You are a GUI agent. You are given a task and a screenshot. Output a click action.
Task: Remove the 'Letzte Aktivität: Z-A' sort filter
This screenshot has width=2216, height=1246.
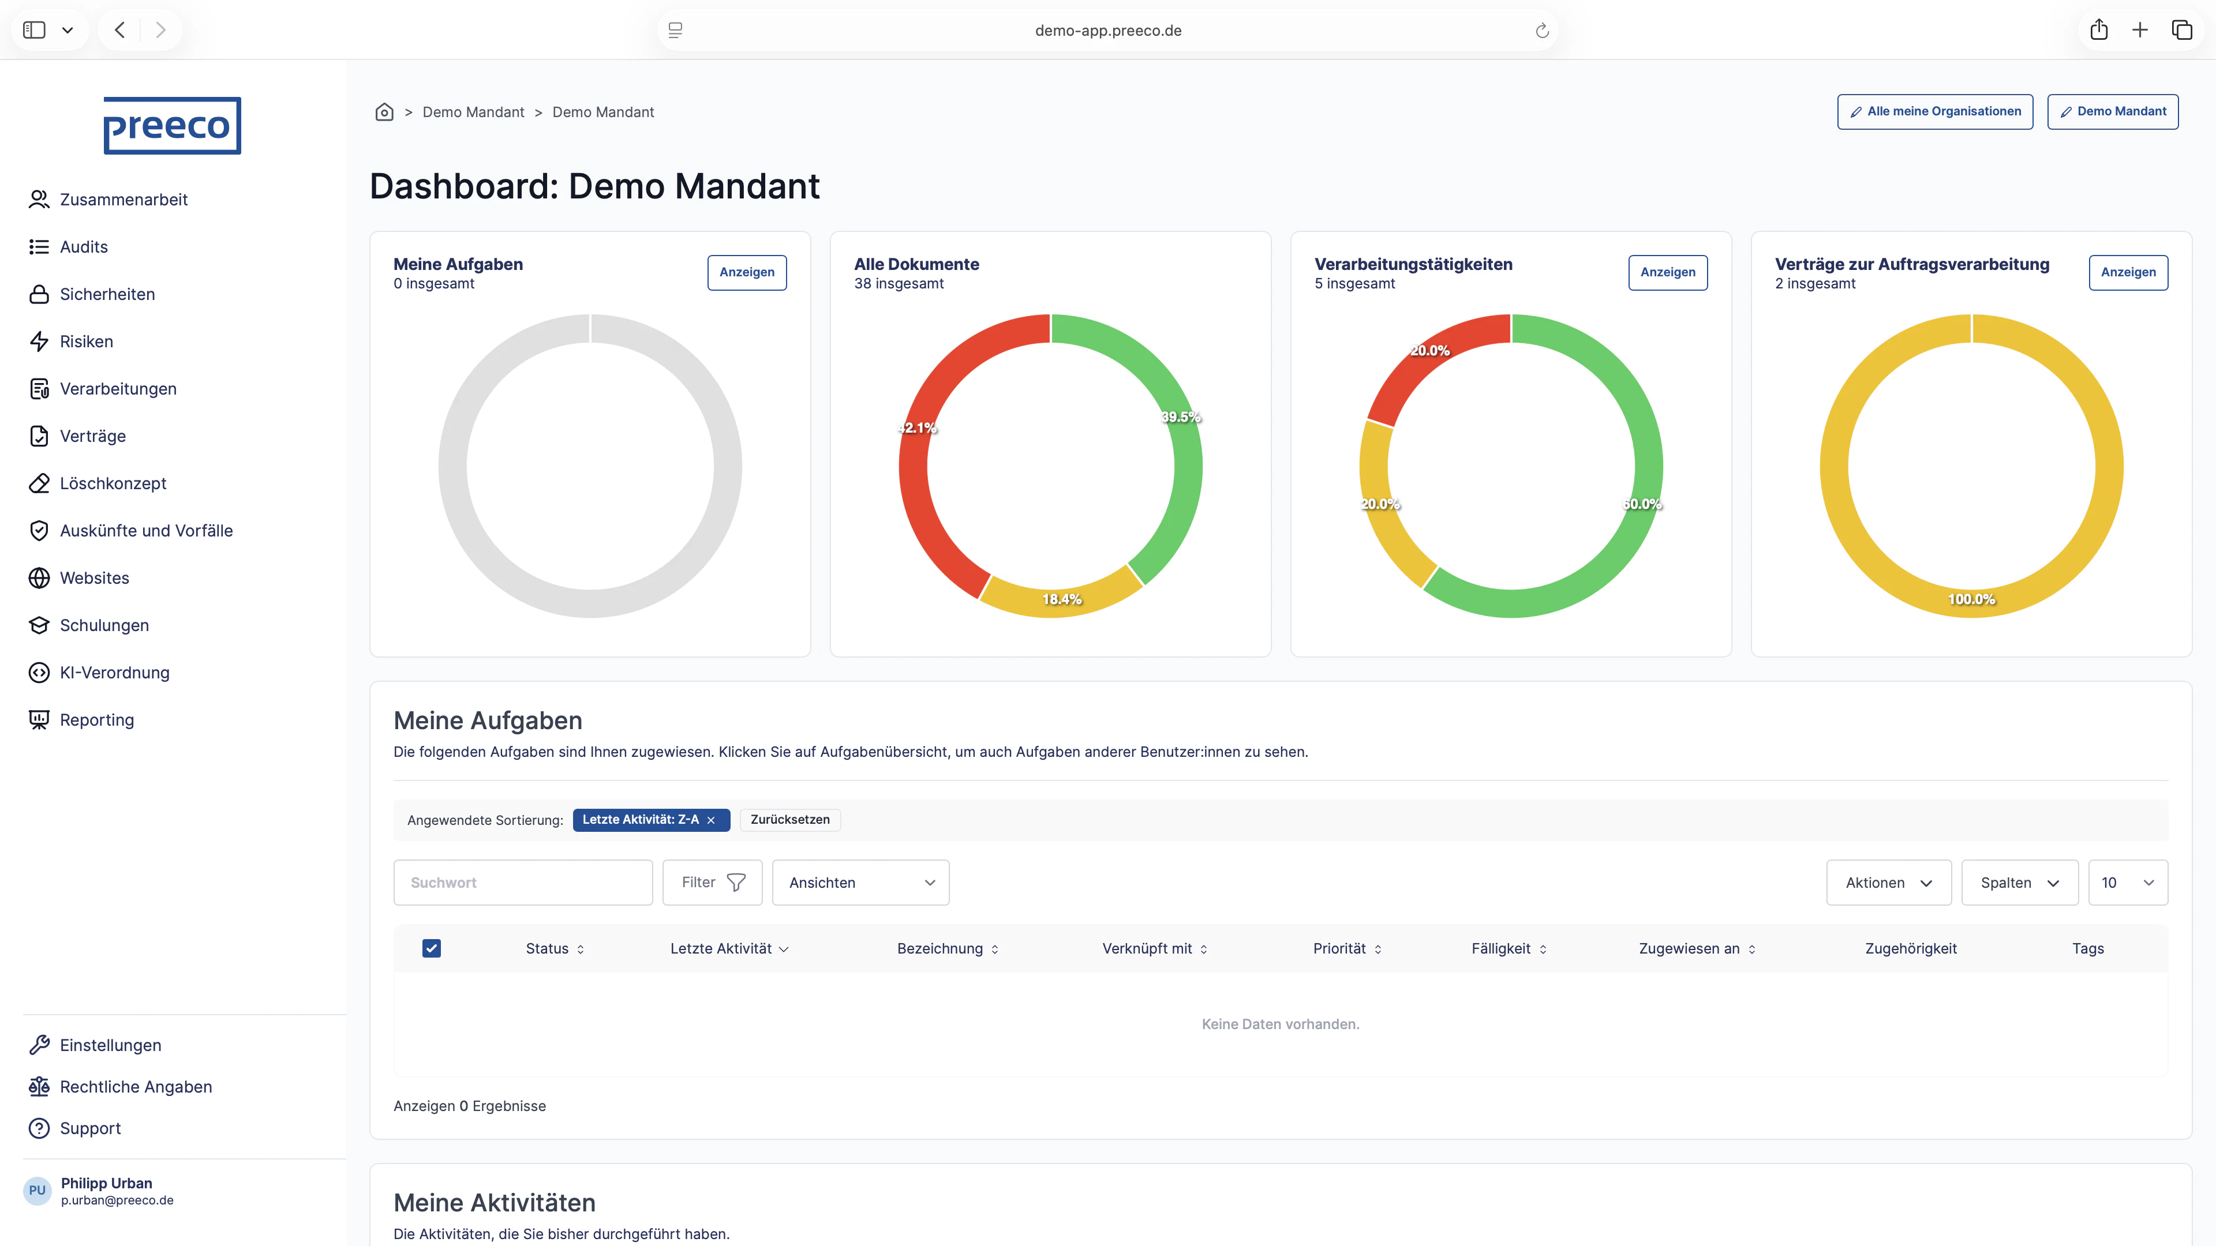[x=712, y=820]
